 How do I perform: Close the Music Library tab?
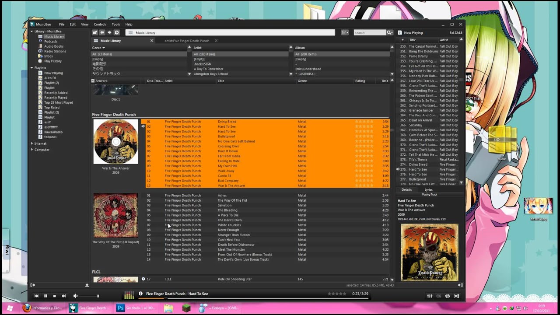152,41
